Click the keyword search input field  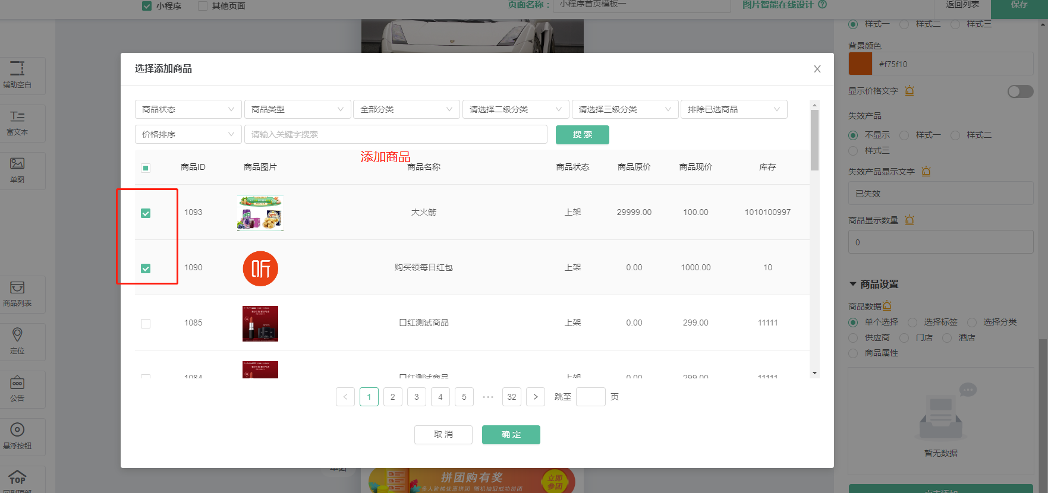tap(395, 134)
